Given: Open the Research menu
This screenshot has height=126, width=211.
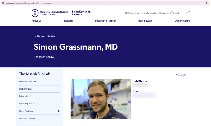Looking at the screenshot, I should tap(68, 21).
